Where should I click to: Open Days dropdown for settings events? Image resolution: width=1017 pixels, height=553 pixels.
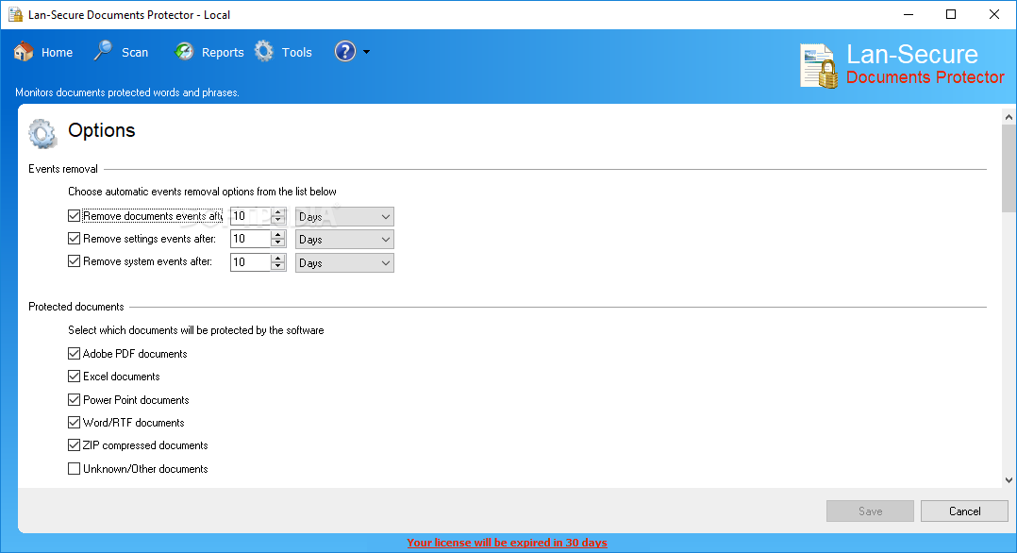pyautogui.click(x=344, y=240)
